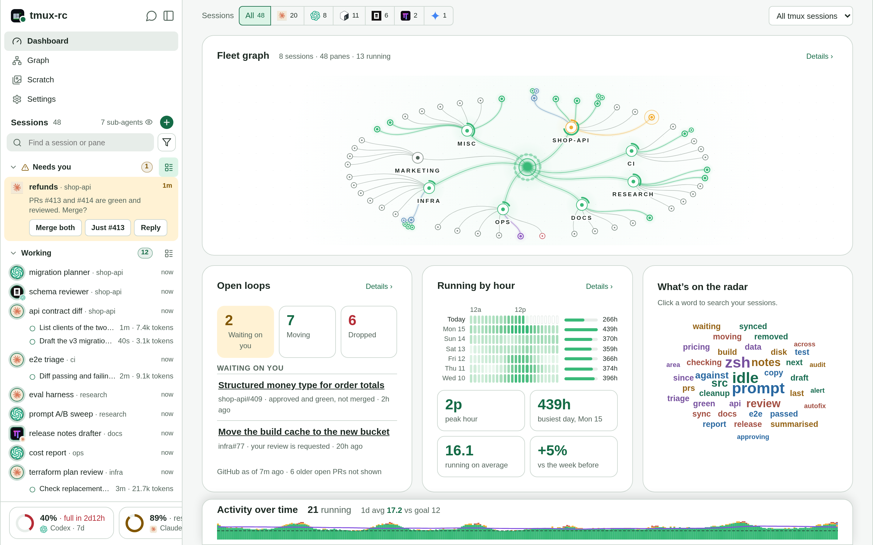This screenshot has height=545, width=873.
Task: Open the Scratch page
Action: [x=91, y=80]
